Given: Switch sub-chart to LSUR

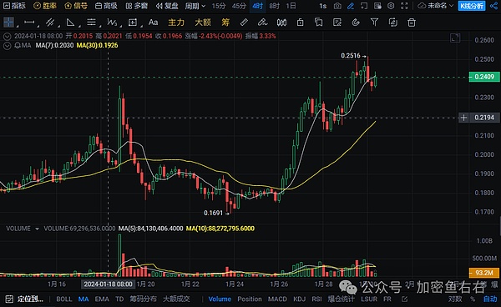Looking at the screenshot, I should pos(369,299).
